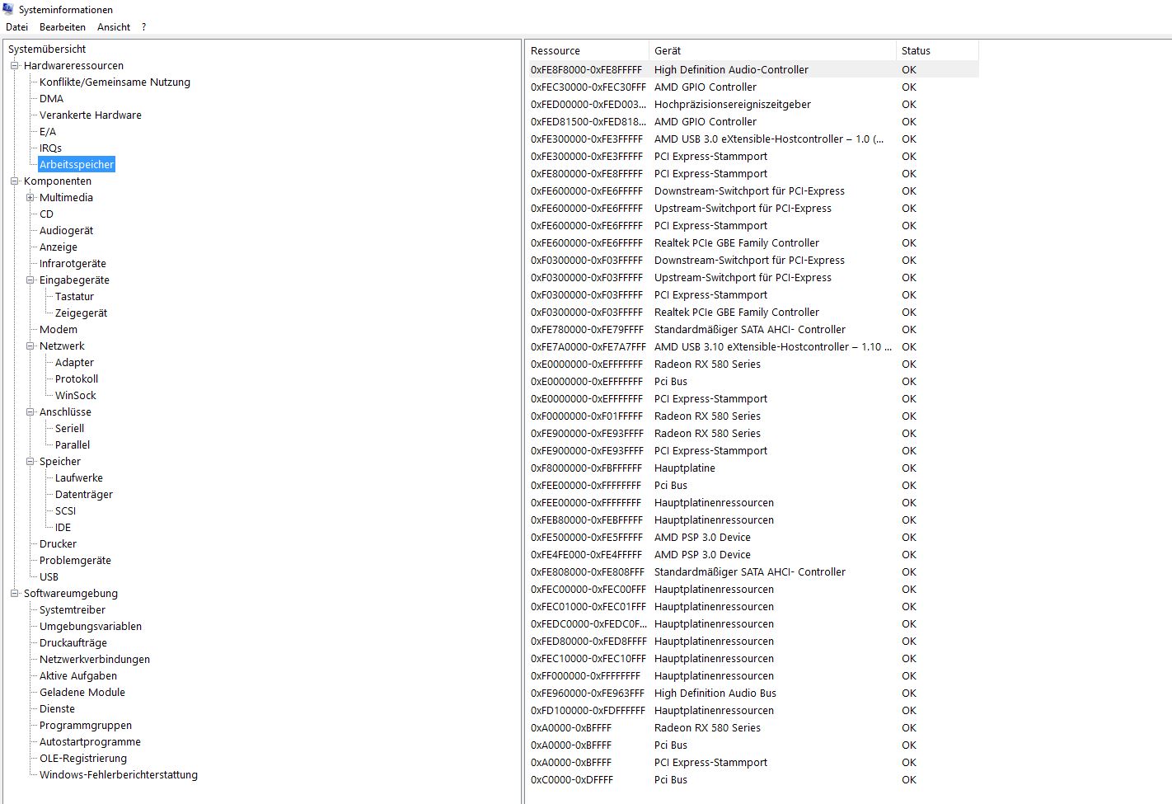Select Systemübersicht root item
Screen dimensions: 1172x804
point(47,49)
